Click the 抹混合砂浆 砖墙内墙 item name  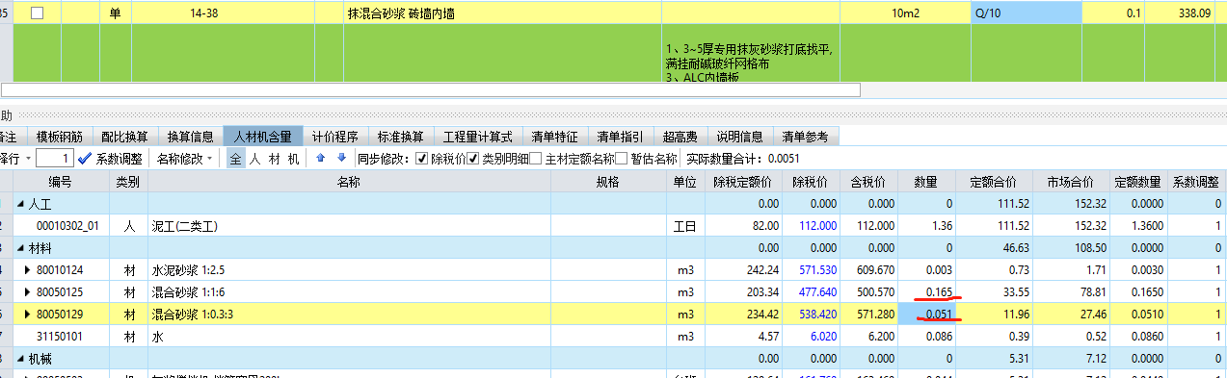[501, 13]
